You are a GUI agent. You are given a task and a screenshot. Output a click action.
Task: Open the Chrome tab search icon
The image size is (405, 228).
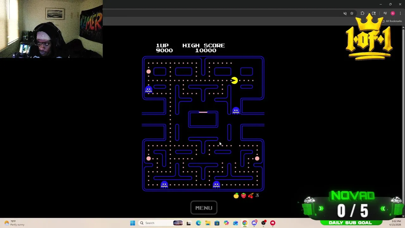click(374, 13)
